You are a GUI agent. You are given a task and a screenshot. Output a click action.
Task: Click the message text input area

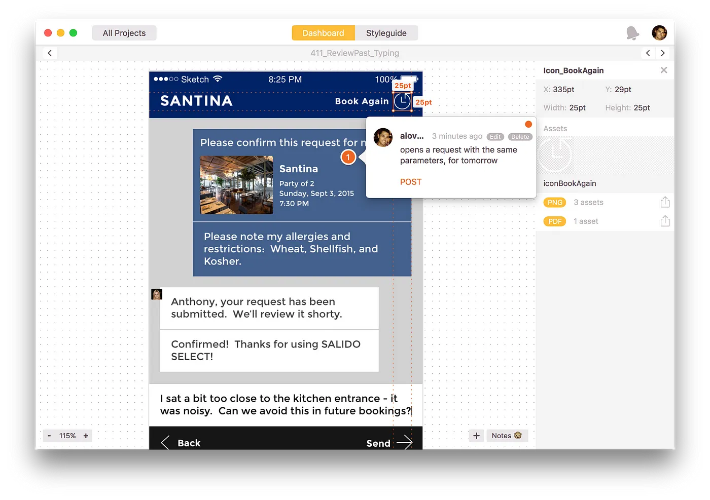(286, 405)
